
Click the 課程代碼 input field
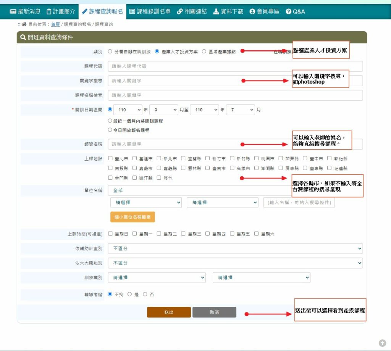point(235,66)
